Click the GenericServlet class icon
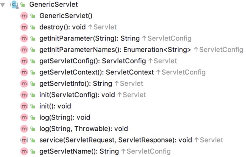This screenshot has width=246, height=157. 14,5
